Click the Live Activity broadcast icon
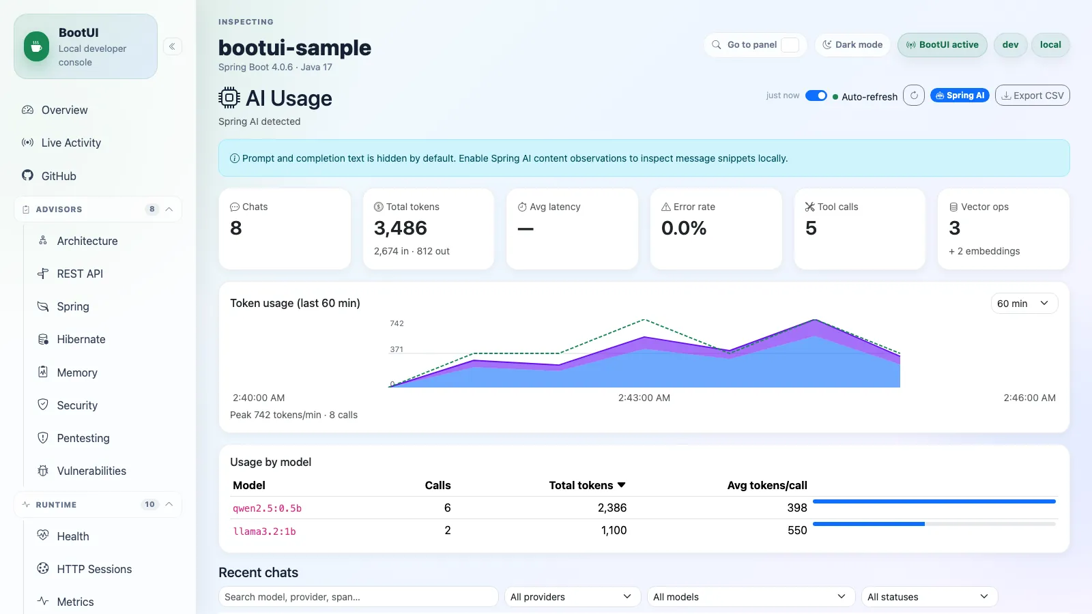This screenshot has height=614, width=1092. tap(27, 143)
